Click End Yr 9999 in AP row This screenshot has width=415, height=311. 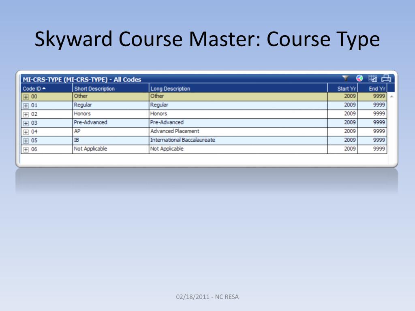pos(379,131)
